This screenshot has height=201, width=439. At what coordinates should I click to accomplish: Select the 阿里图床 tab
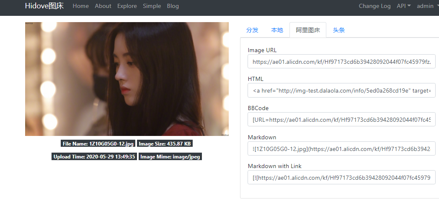308,30
